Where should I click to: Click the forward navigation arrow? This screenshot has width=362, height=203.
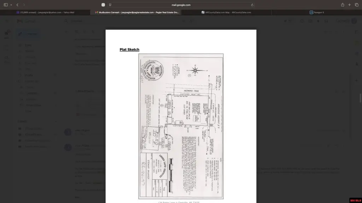coord(24,5)
